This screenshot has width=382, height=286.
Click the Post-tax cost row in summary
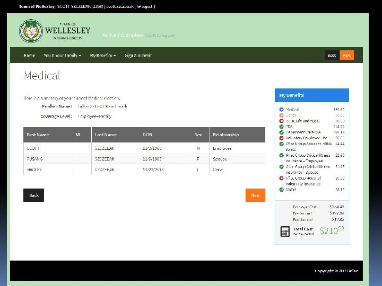(x=318, y=220)
